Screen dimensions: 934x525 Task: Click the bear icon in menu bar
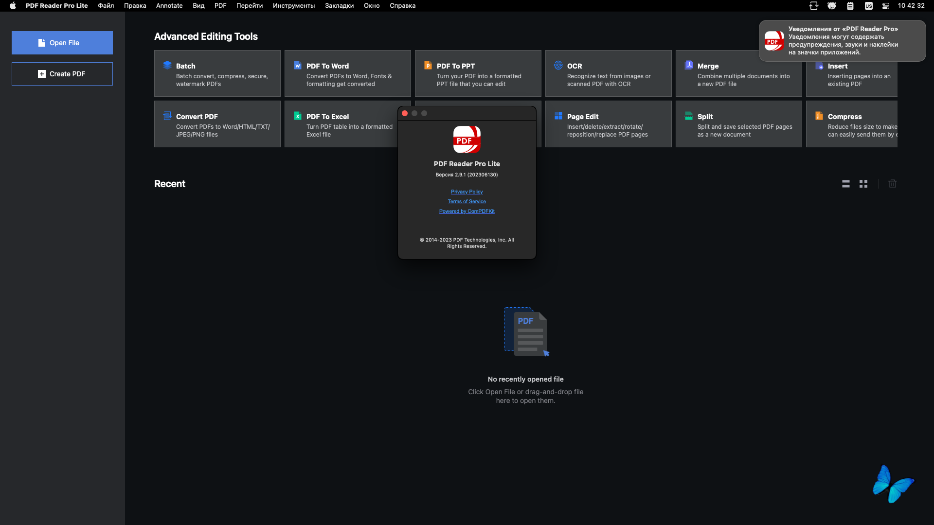pos(832,6)
